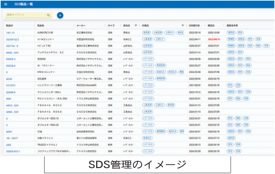Open product ID 020489-6
This screenshot has width=275, height=174.
coord(11,92)
